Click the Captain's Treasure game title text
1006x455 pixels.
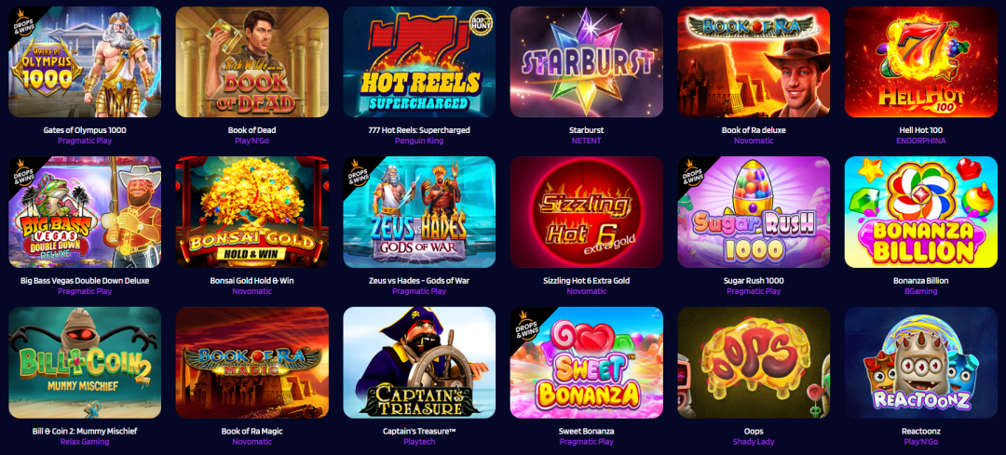tap(419, 432)
